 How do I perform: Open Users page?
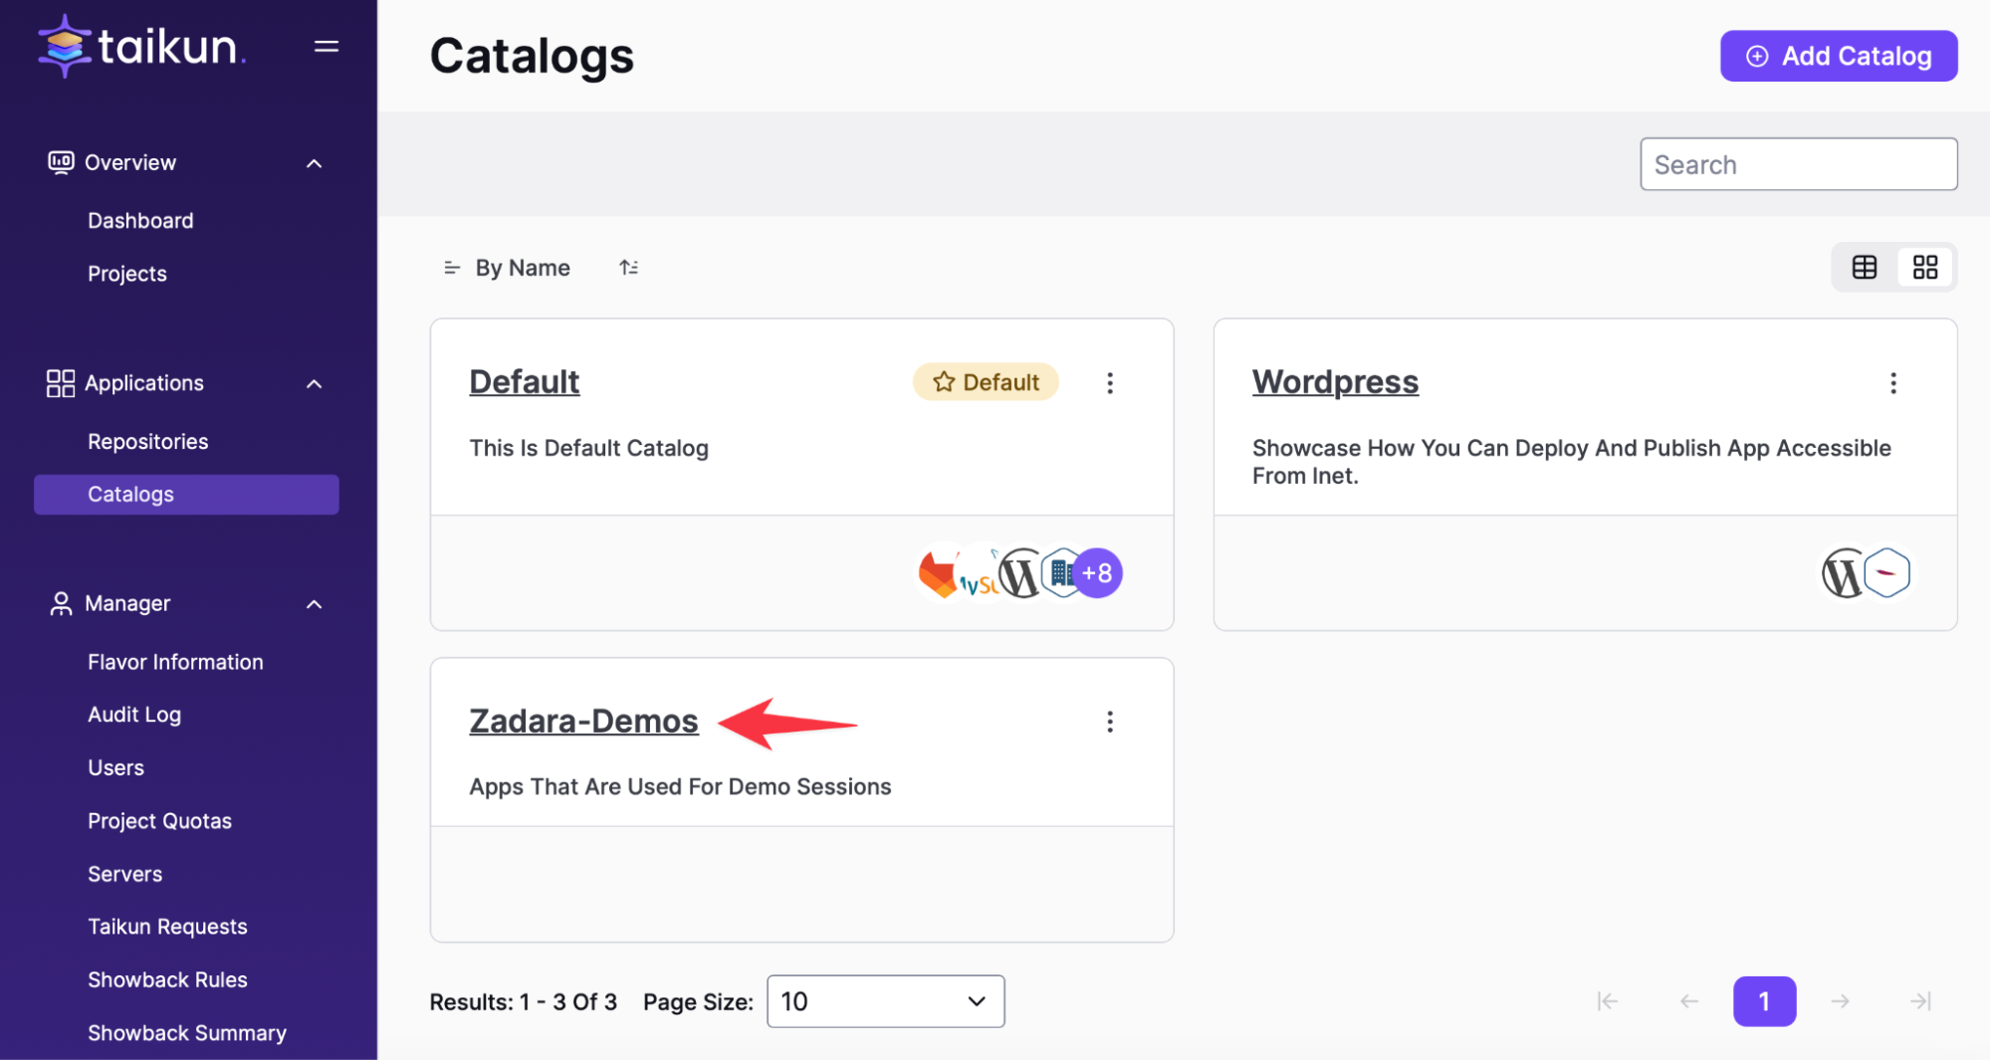click(115, 768)
